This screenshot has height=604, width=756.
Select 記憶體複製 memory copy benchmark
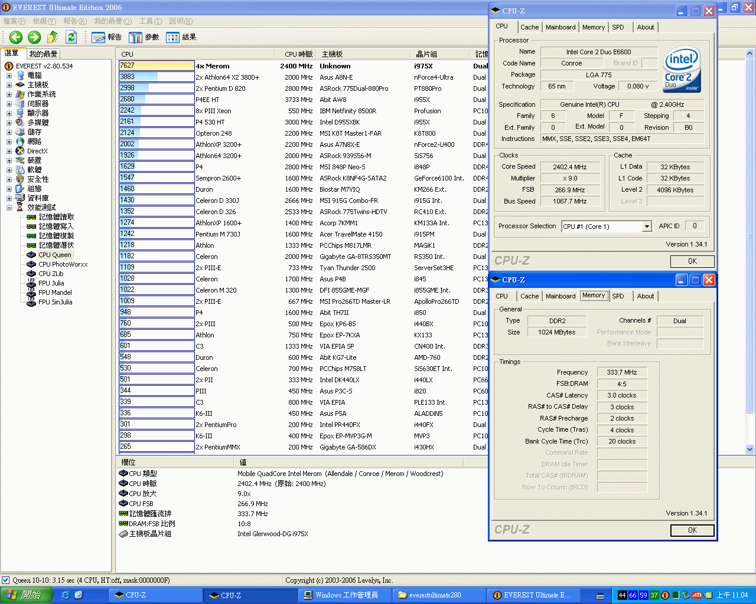pos(57,236)
